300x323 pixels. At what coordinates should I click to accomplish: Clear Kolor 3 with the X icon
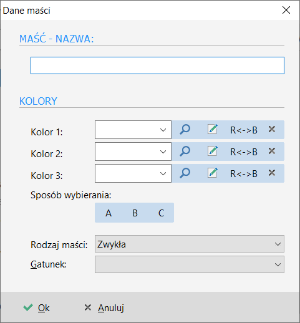point(272,173)
